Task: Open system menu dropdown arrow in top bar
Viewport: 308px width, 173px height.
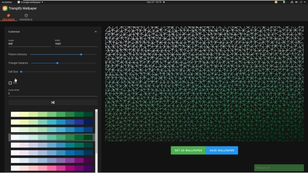Action: [x=304, y=2]
